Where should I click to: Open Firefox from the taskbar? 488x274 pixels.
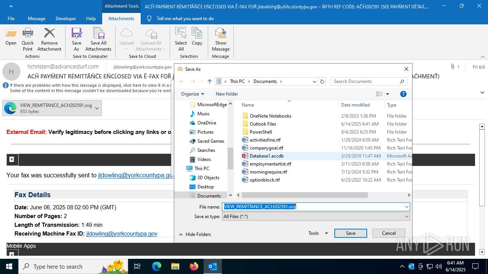pos(194,266)
